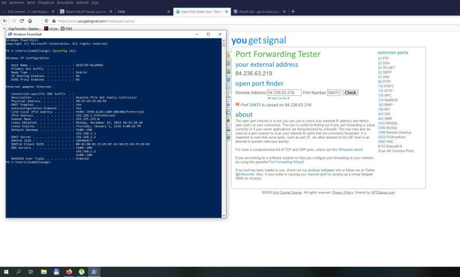Open the desktop wallpaper link

[321, 170]
